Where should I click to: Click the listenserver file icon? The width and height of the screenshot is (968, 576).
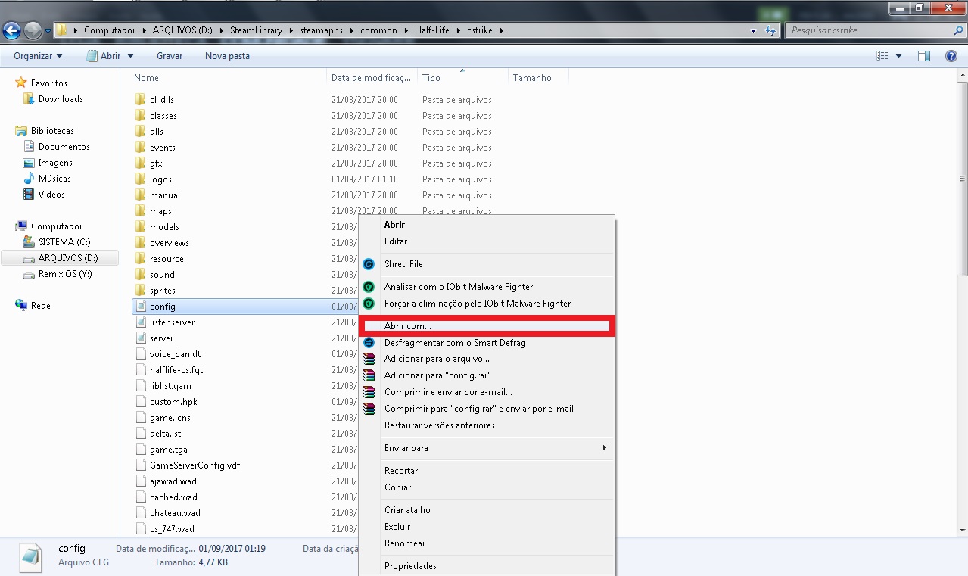tap(140, 322)
